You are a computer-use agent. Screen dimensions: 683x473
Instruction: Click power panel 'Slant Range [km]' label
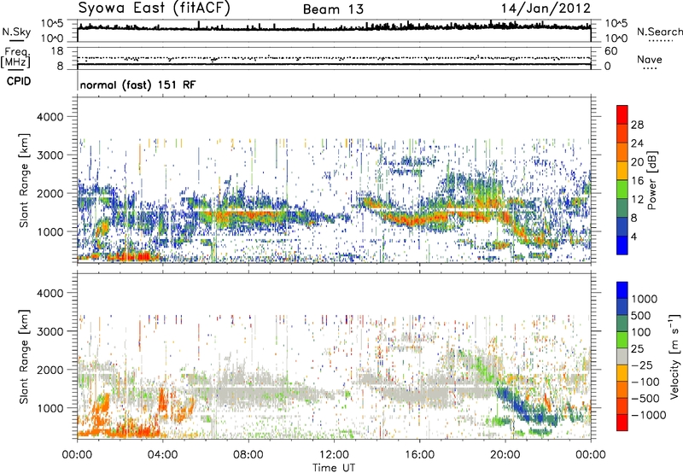click(x=24, y=180)
